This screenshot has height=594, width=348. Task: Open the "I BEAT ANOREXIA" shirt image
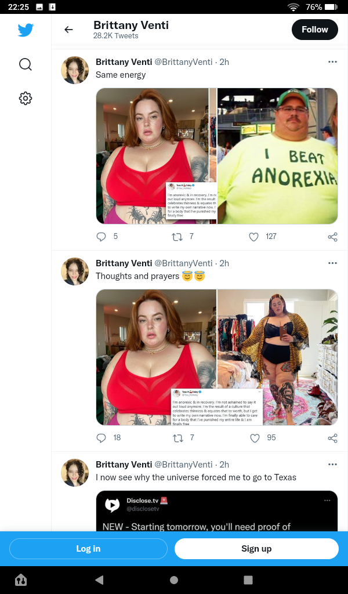click(x=277, y=156)
